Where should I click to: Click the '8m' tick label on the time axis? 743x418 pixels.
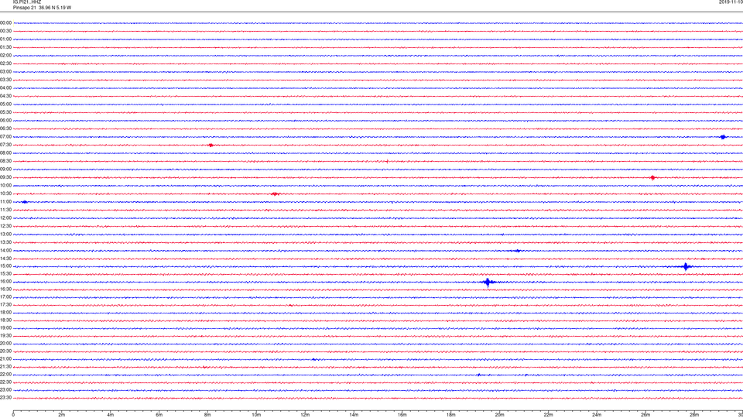[207, 415]
